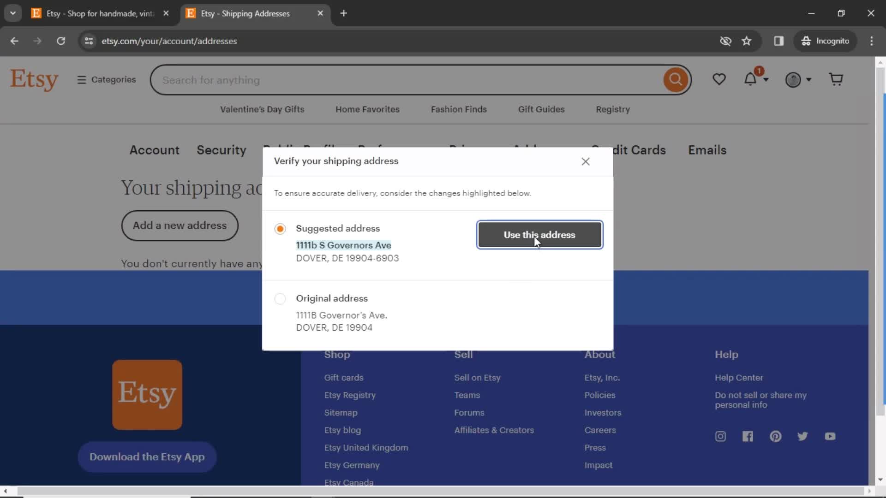The width and height of the screenshot is (886, 498).
Task: Select the original address radio button
Action: (x=281, y=298)
